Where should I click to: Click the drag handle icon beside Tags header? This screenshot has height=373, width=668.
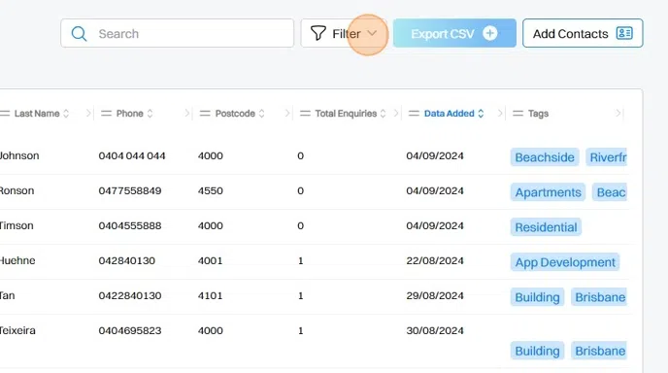(518, 114)
